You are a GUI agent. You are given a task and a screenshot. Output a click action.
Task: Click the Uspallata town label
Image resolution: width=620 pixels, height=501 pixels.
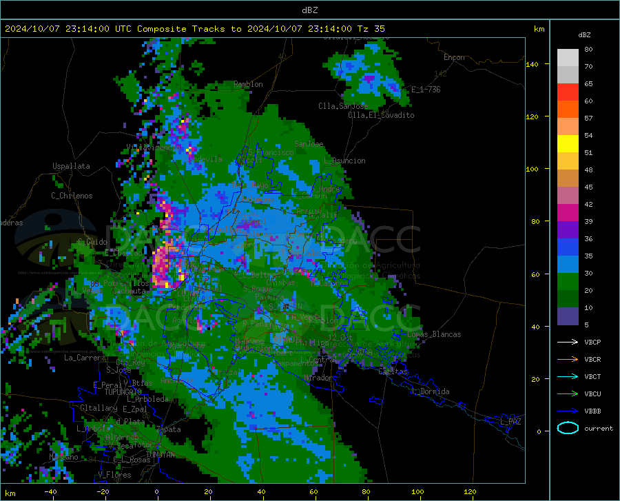click(71, 166)
